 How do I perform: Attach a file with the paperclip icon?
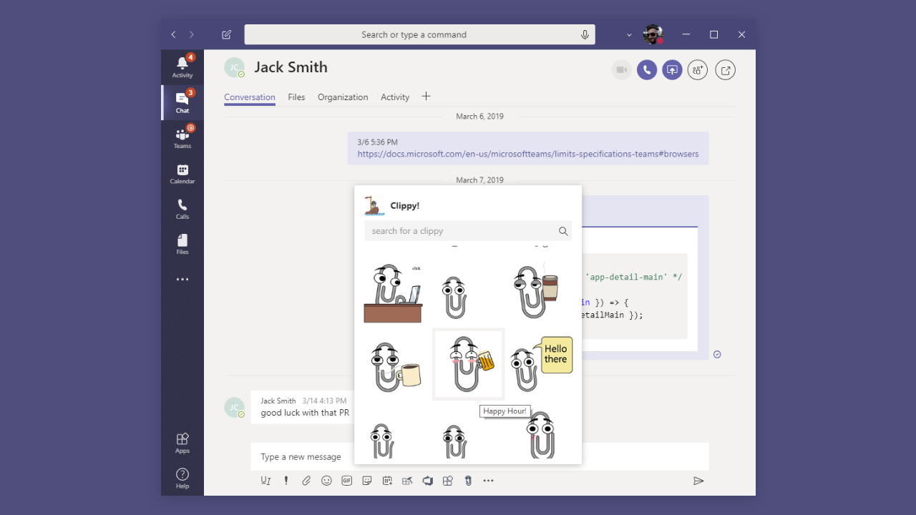(306, 481)
